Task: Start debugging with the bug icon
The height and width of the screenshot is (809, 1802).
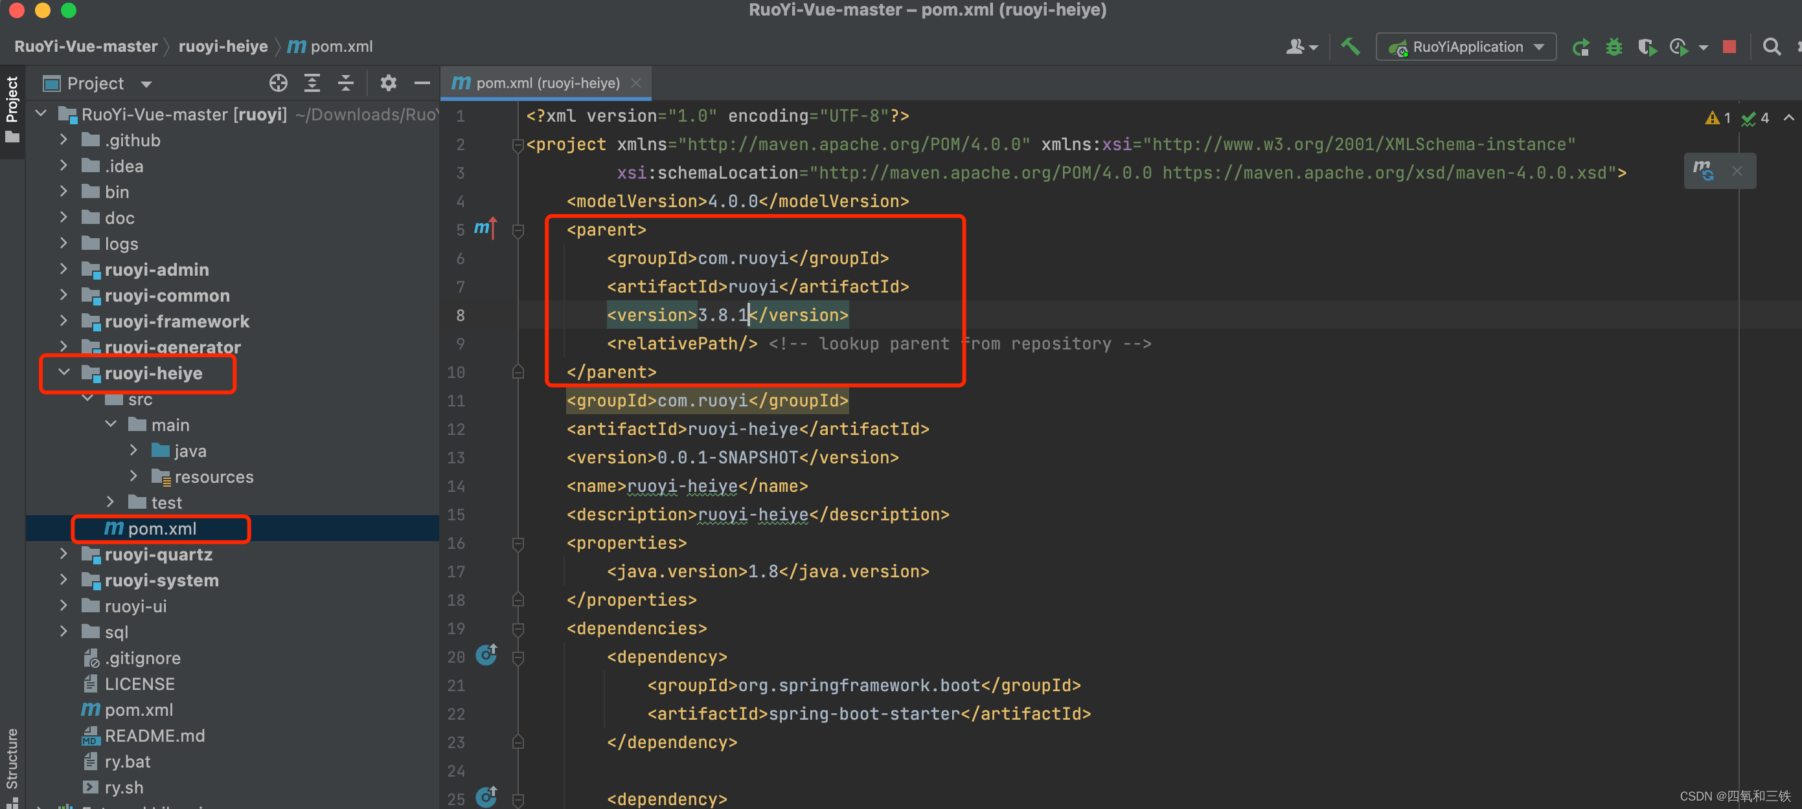Action: (1613, 47)
